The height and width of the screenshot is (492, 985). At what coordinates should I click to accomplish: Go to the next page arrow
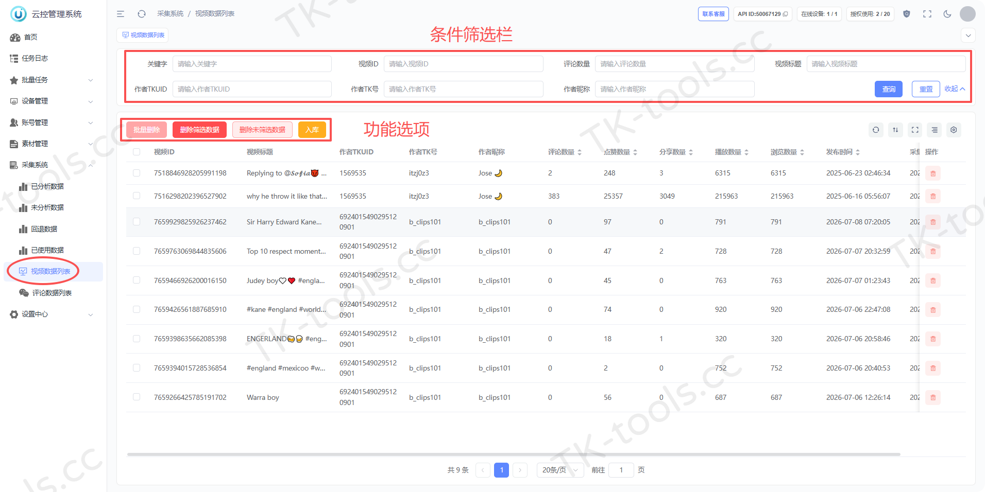click(520, 470)
